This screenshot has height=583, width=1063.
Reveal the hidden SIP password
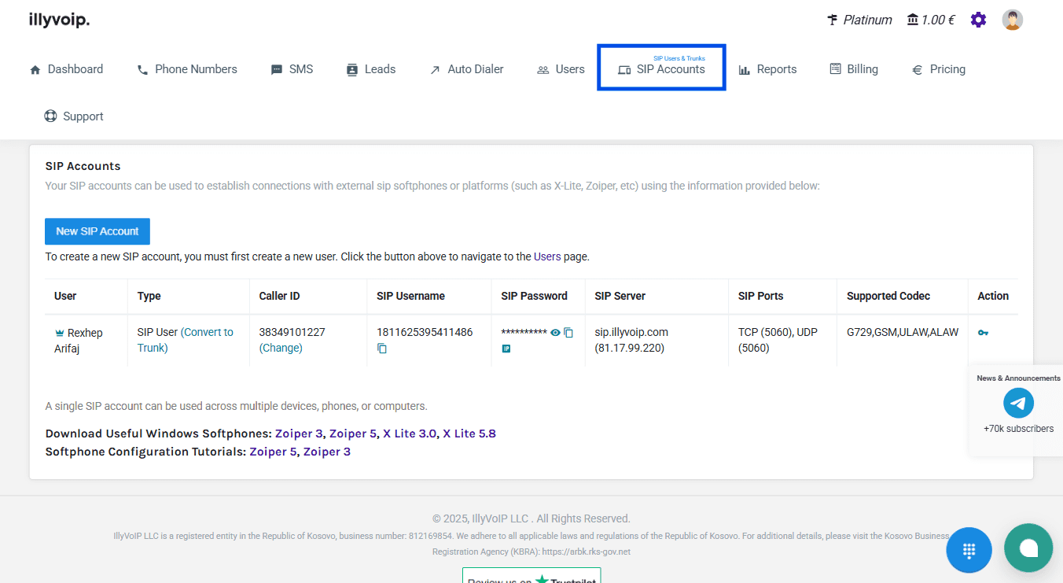[x=555, y=333]
